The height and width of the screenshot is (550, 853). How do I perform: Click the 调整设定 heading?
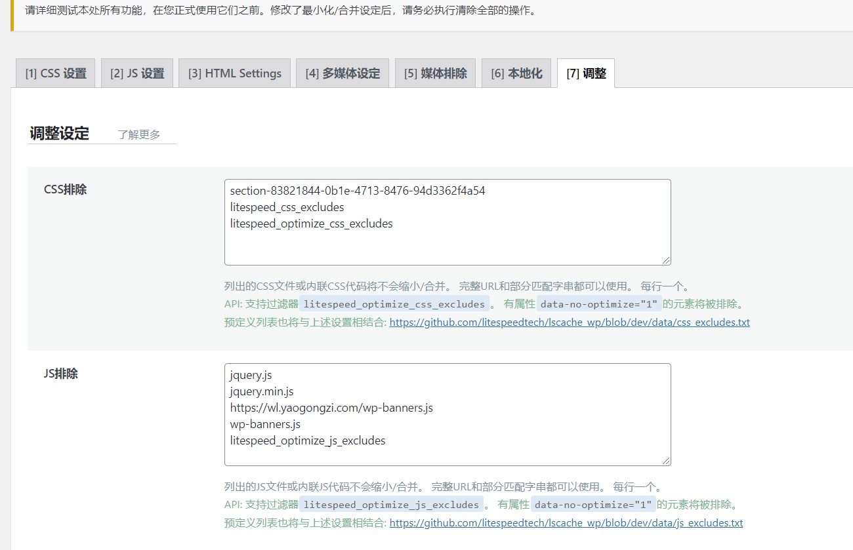[x=59, y=134]
